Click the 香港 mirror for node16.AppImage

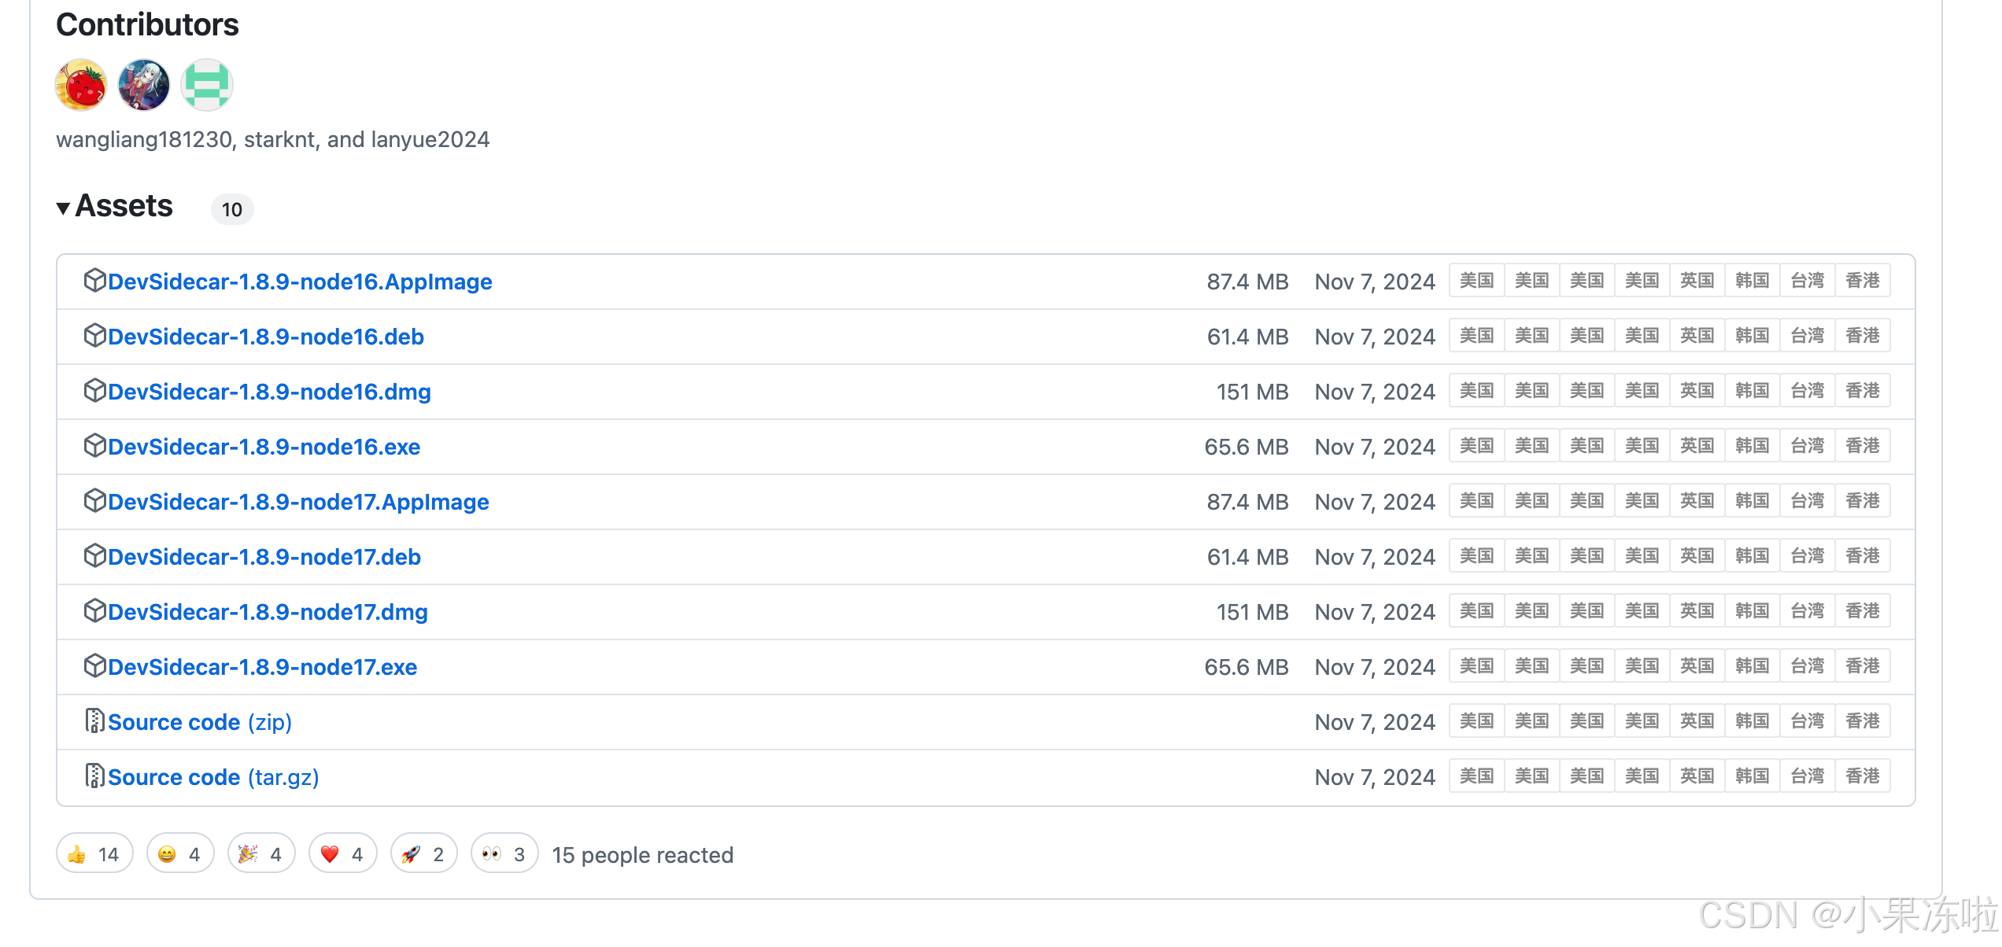pos(1862,281)
